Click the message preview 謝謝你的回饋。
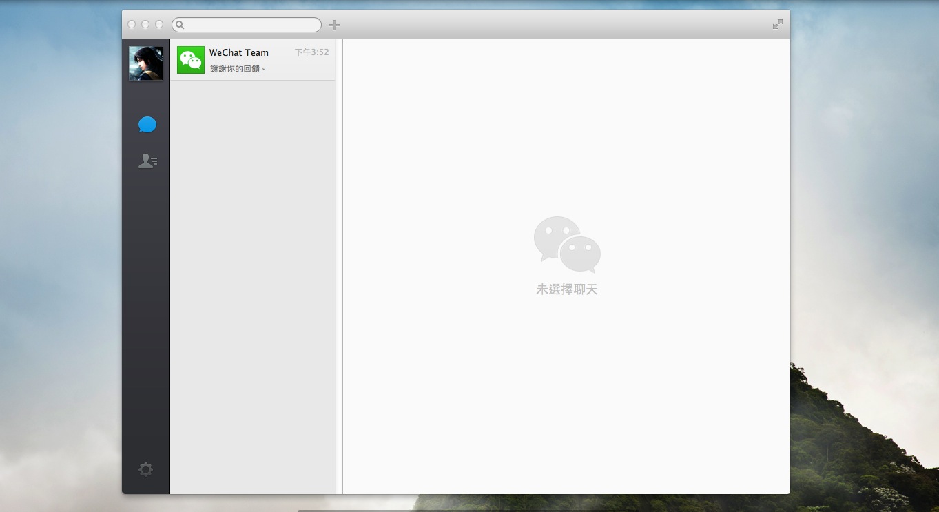The height and width of the screenshot is (512, 939). (238, 69)
